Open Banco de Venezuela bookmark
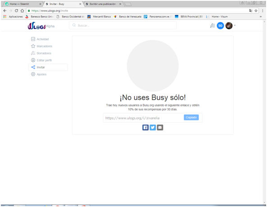 127,17
